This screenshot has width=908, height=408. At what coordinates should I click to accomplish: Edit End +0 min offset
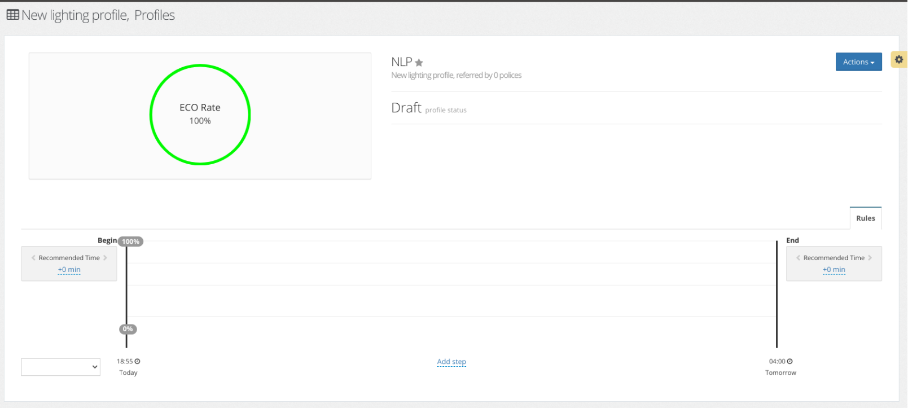pos(834,270)
